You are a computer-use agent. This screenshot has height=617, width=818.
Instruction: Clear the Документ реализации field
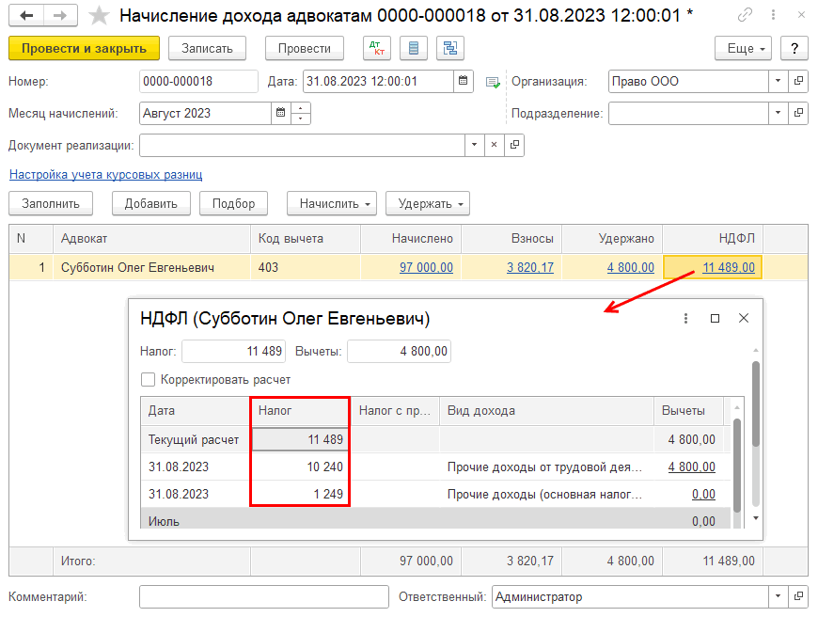(495, 146)
